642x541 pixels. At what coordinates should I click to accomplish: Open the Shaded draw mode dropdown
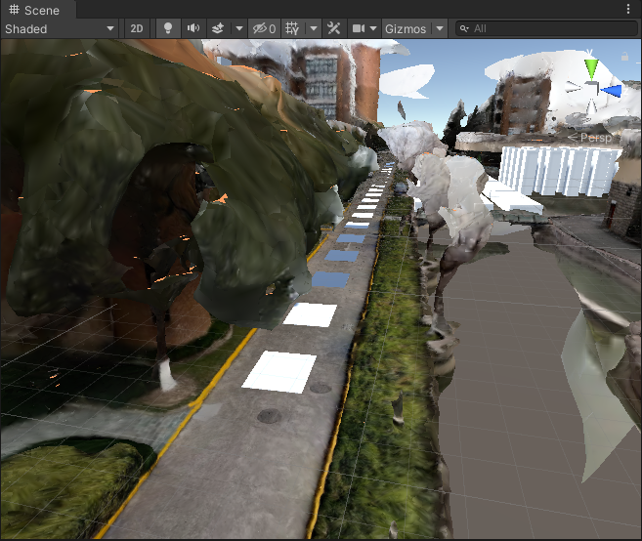pos(60,29)
